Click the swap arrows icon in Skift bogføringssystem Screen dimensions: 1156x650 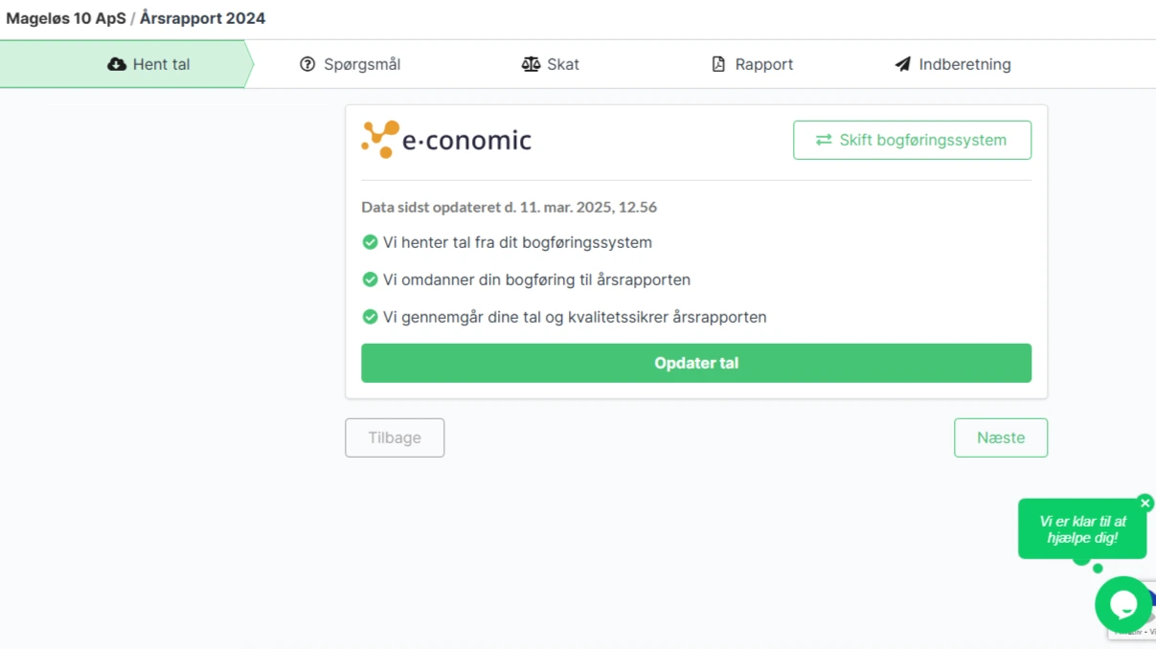[824, 140]
